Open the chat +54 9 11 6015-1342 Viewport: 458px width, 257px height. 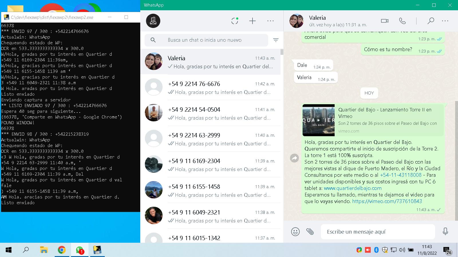click(x=210, y=236)
